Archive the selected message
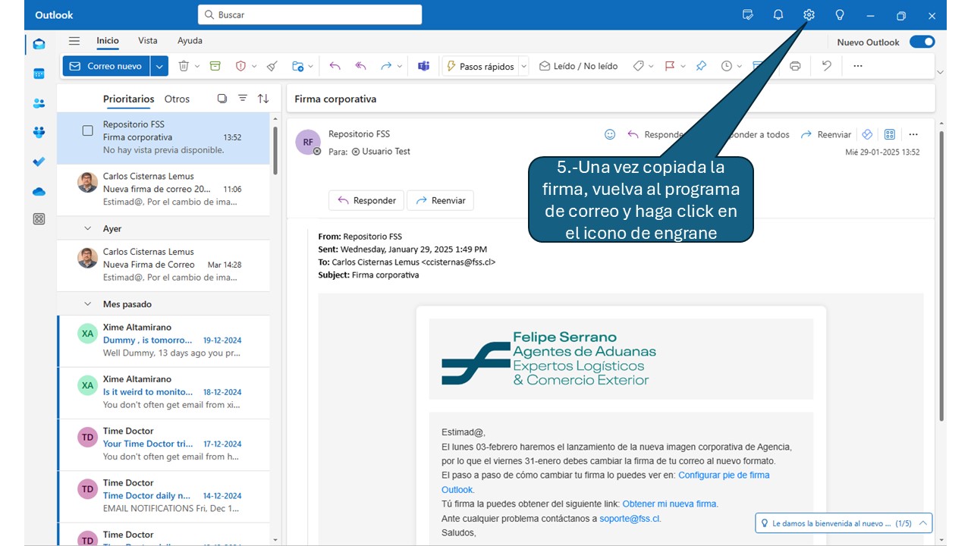The image size is (971, 546). pos(215,66)
